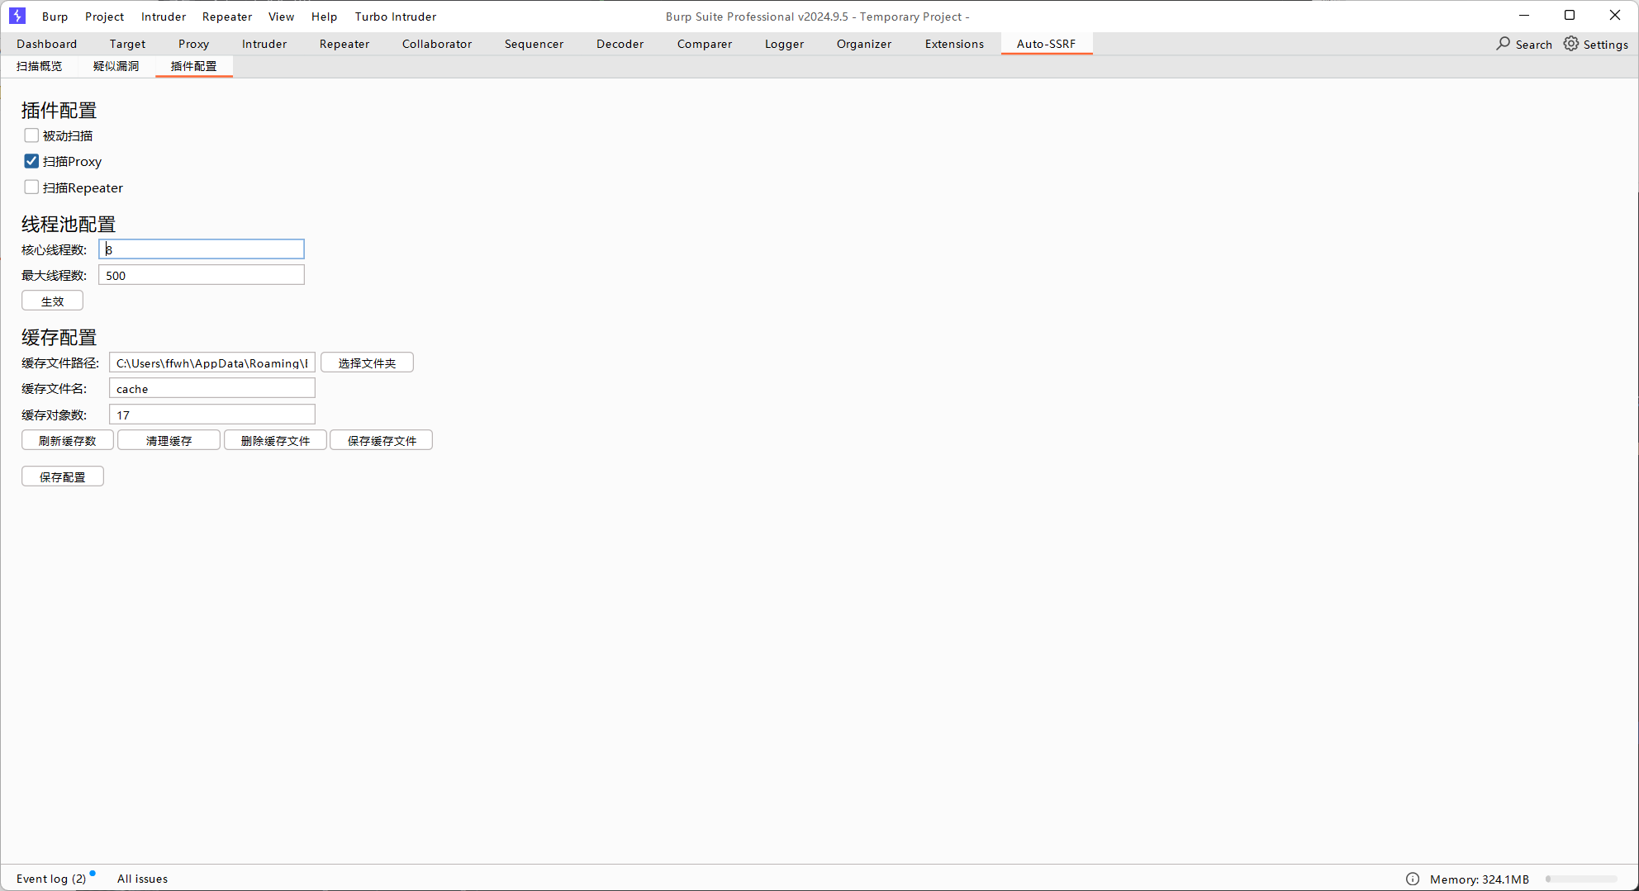Open the Intruder menu in menu bar
This screenshot has width=1639, height=891.
pos(164,17)
